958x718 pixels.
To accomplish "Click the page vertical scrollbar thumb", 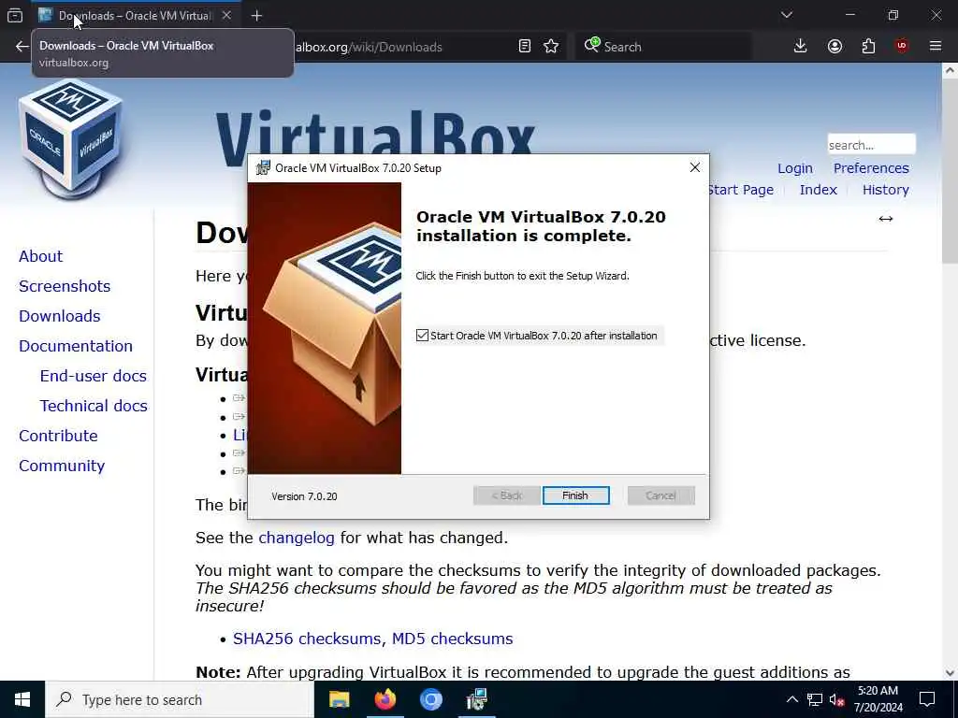I will coord(950,172).
